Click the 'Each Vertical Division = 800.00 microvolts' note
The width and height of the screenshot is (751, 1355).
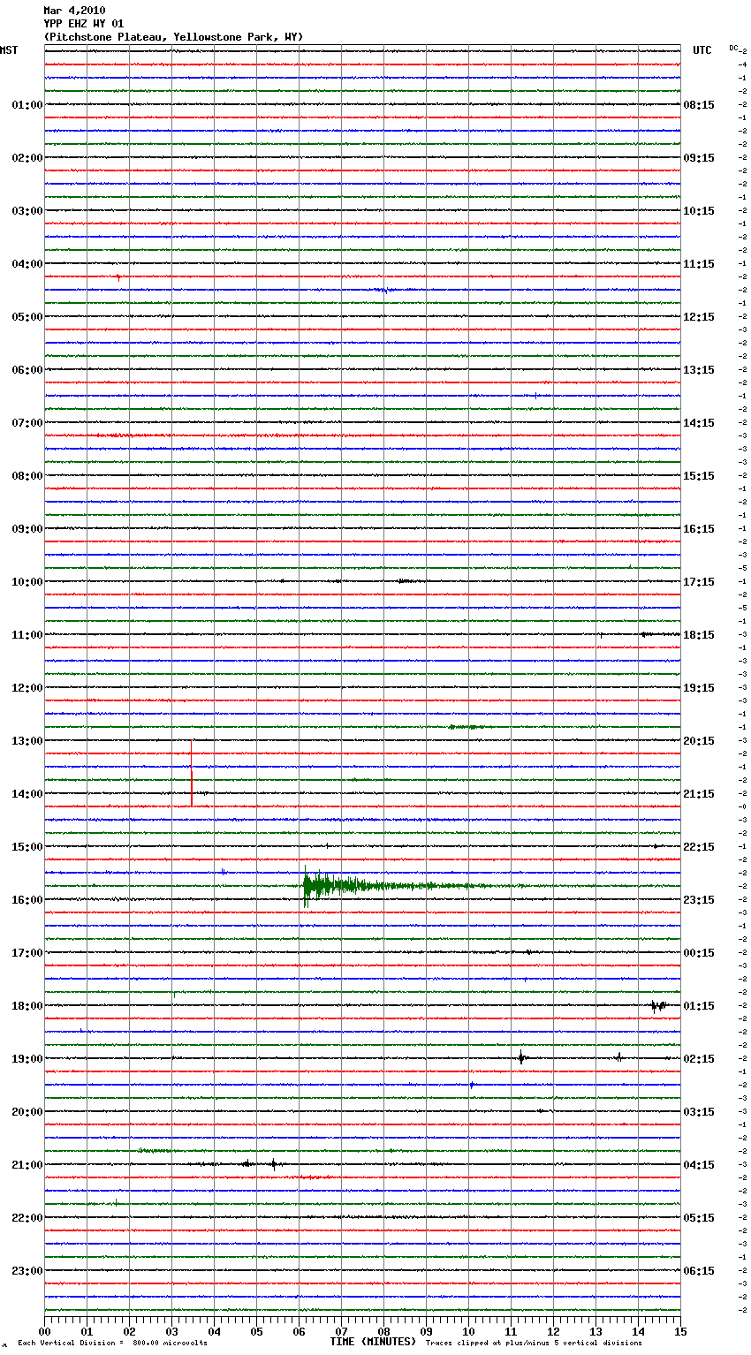click(x=112, y=1344)
